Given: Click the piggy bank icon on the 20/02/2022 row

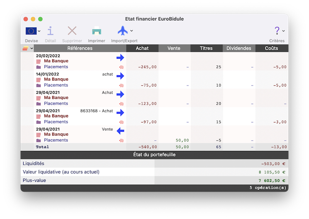Looking at the screenshot, I should tap(121, 67).
